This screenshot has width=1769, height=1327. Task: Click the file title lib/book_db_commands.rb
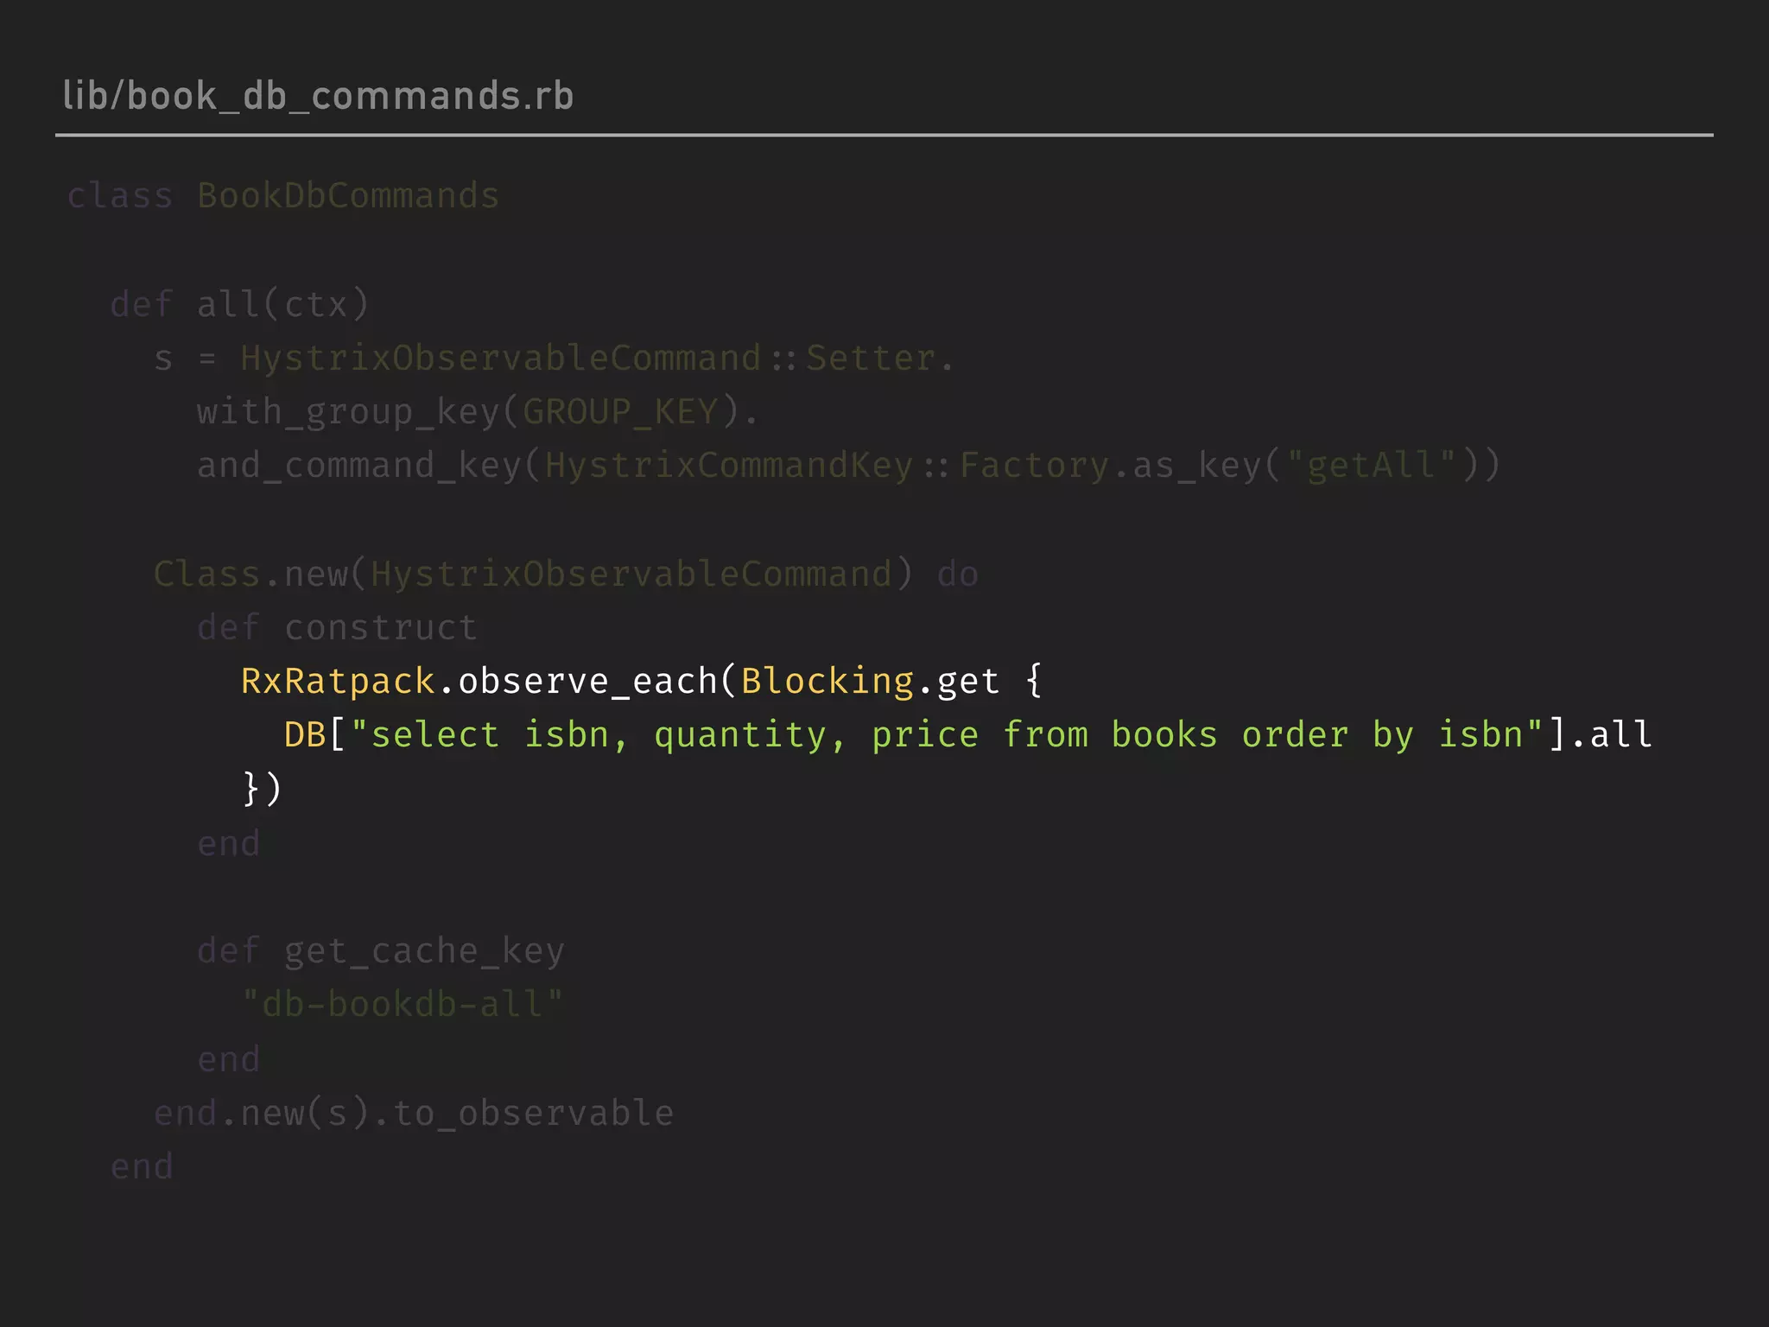[x=318, y=95]
